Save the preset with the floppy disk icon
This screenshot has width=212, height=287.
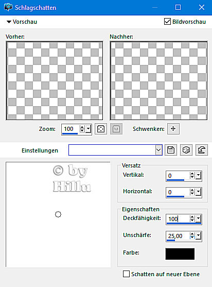tap(171, 150)
